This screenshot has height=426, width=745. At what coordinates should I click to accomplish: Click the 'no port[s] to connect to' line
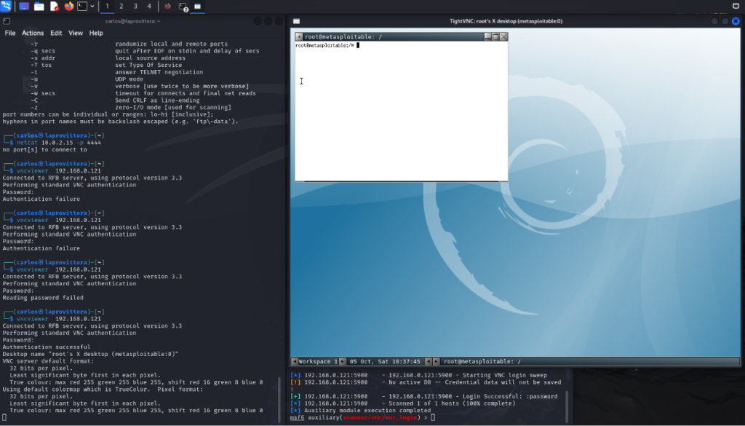44,150
